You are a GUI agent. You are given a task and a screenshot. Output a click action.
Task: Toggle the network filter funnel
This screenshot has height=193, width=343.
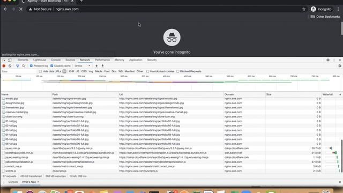coord(18,66)
